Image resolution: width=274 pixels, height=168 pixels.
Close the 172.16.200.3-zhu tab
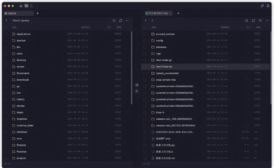click(x=170, y=13)
